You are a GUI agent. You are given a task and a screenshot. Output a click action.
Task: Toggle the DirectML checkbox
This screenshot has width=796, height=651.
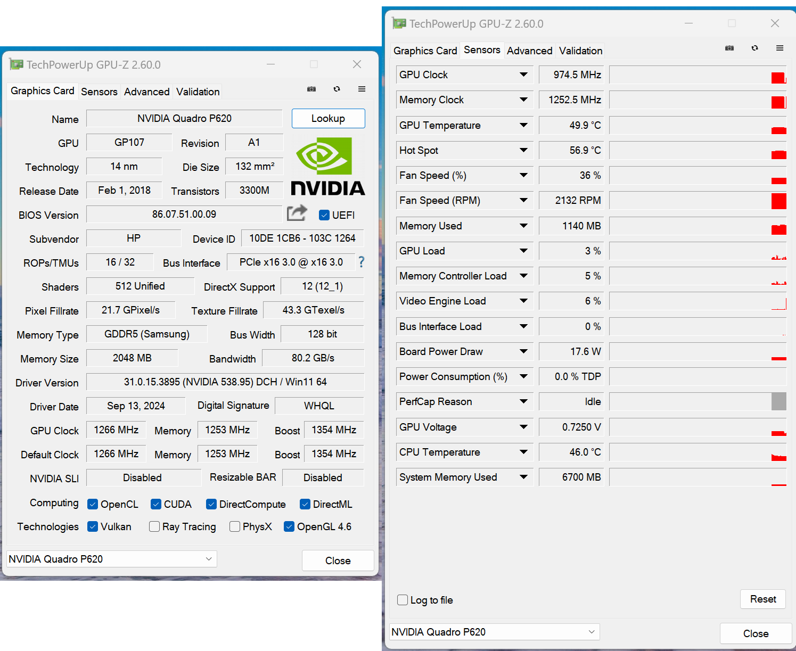[305, 504]
